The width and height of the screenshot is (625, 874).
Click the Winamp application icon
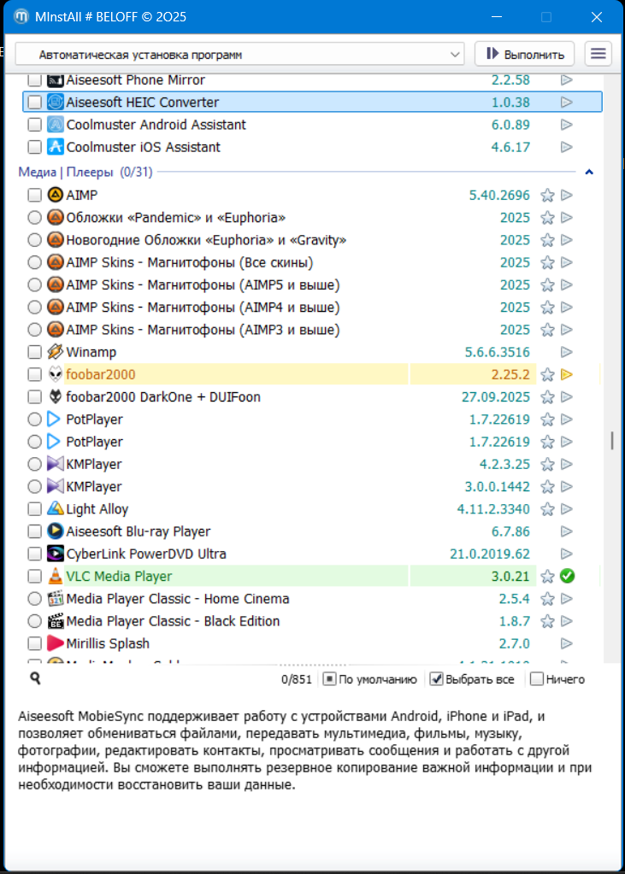[x=56, y=352]
